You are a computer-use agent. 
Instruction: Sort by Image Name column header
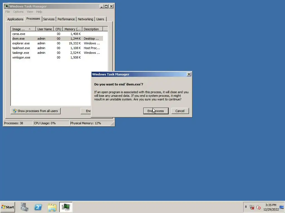[x=23, y=29]
